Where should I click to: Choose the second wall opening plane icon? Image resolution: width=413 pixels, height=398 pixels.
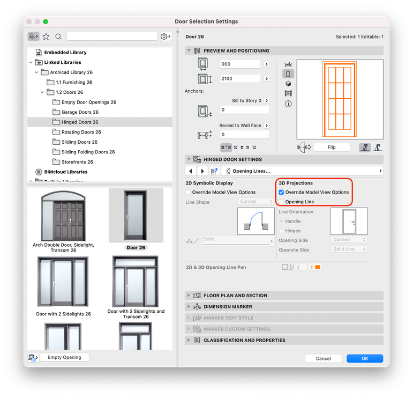click(378, 147)
